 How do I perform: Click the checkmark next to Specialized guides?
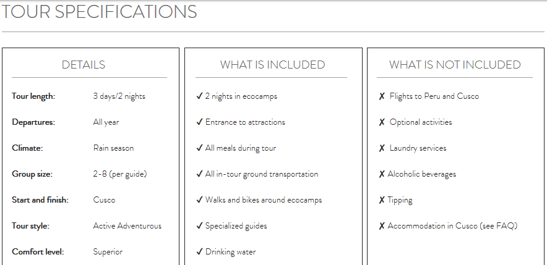pos(199,226)
